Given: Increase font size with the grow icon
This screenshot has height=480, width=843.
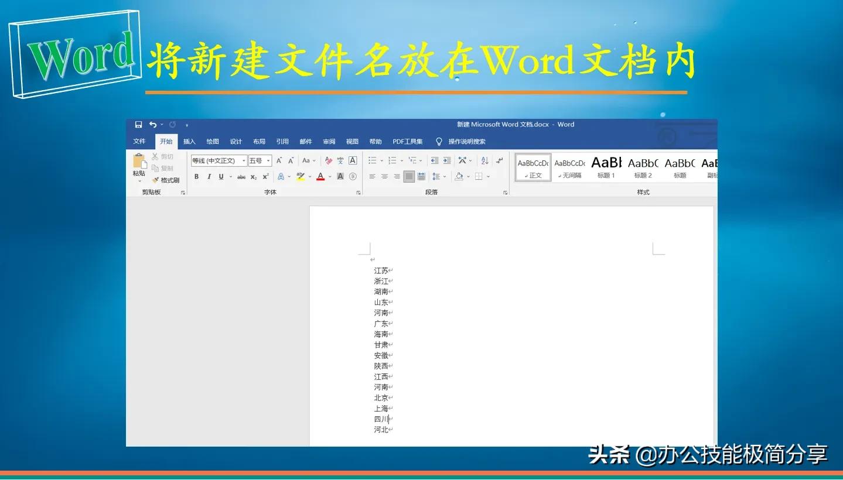Looking at the screenshot, I should pyautogui.click(x=279, y=160).
